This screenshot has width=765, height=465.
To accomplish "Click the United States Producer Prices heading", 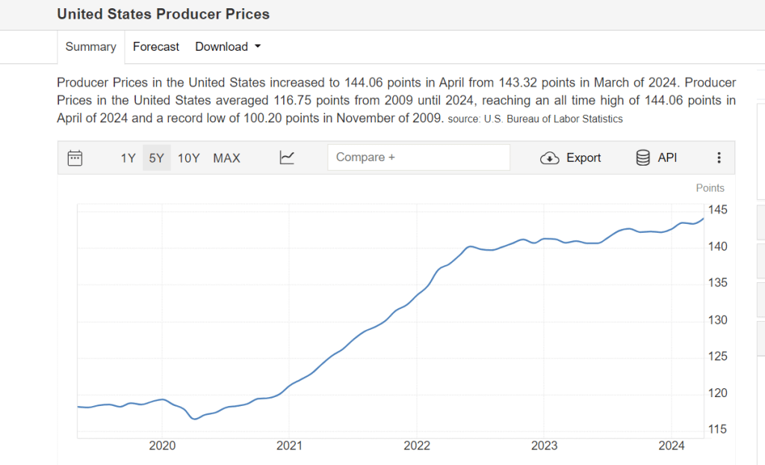I will click(x=164, y=14).
